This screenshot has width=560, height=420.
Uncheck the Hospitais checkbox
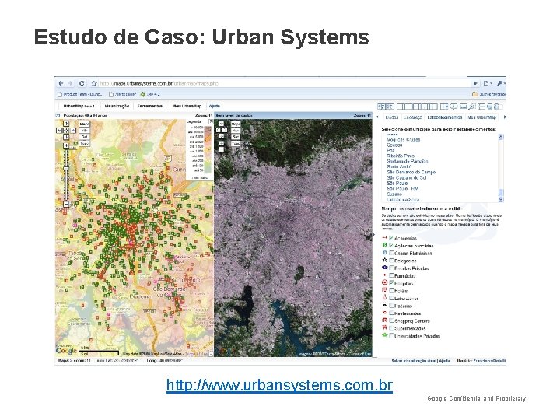click(x=391, y=283)
